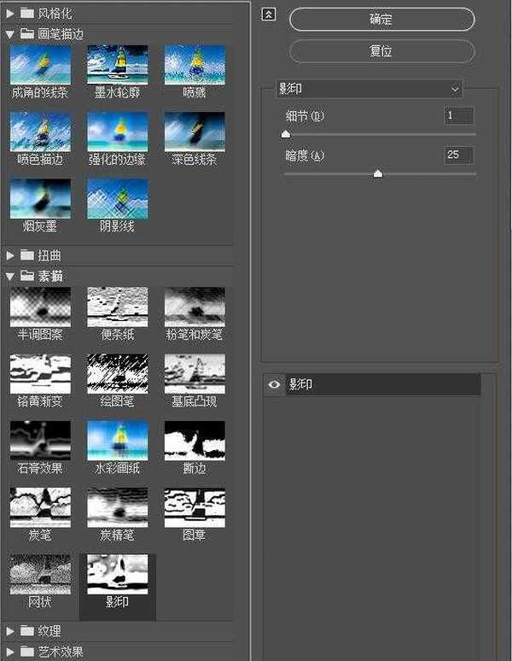Collapse the filter gallery panel with double-arrow button

pyautogui.click(x=269, y=15)
